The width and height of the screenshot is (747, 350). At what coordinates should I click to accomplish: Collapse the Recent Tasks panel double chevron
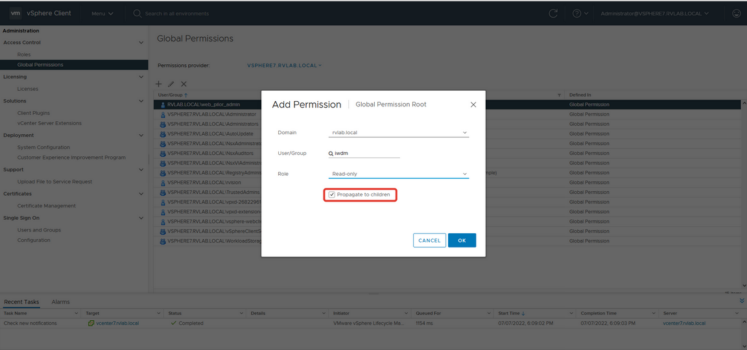[x=741, y=301]
